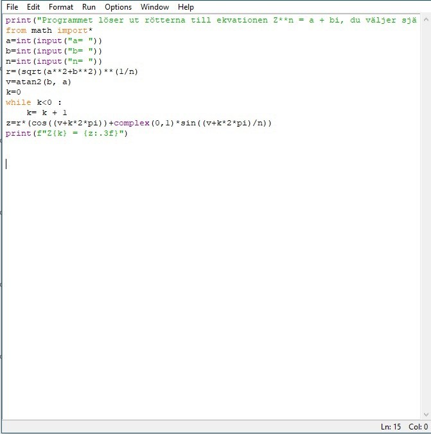Open the File menu
Screen dimensions: 431x434
coord(12,7)
